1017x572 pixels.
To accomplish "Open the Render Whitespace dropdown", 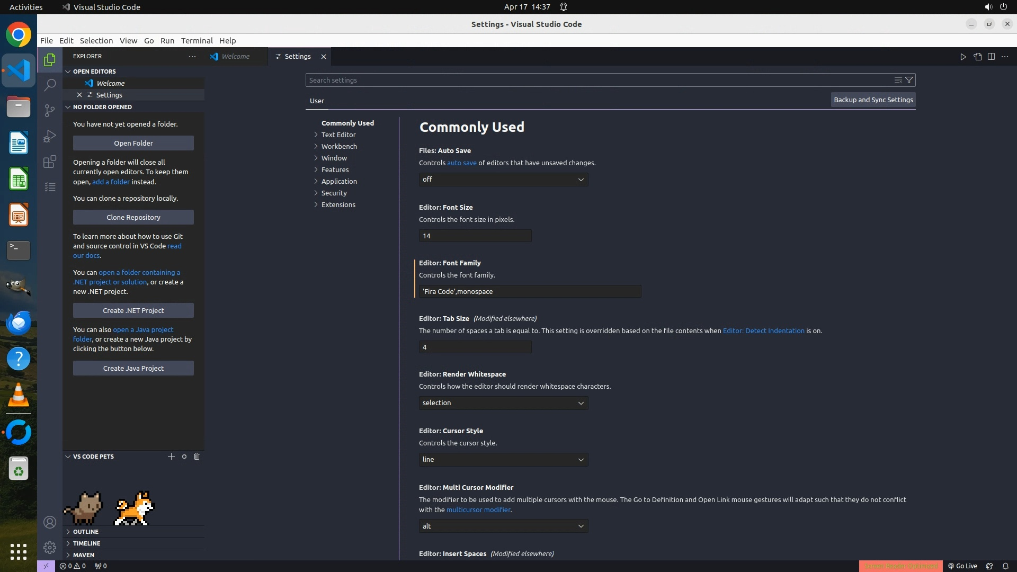I will pyautogui.click(x=503, y=403).
